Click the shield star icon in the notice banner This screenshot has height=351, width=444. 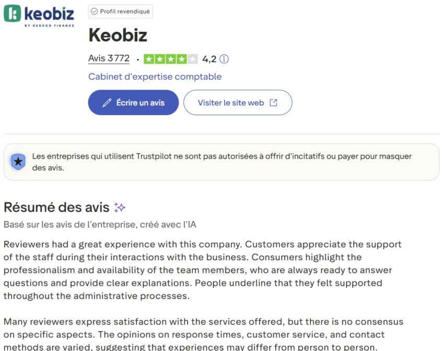coord(18,162)
